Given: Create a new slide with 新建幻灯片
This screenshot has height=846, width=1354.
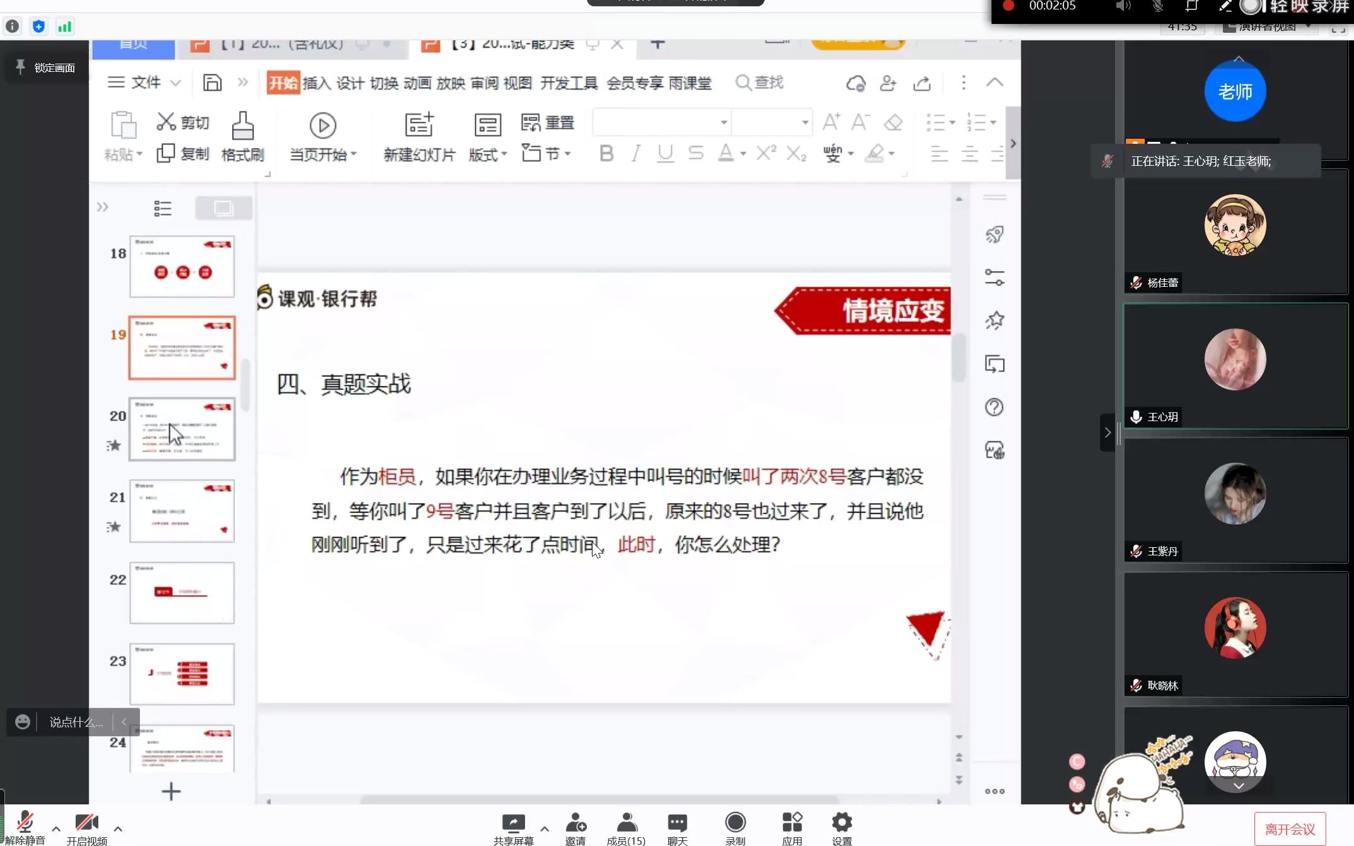Looking at the screenshot, I should 419,137.
